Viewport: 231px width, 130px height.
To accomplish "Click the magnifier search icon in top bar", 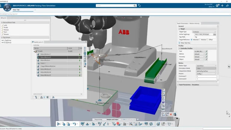I will point(135,6).
